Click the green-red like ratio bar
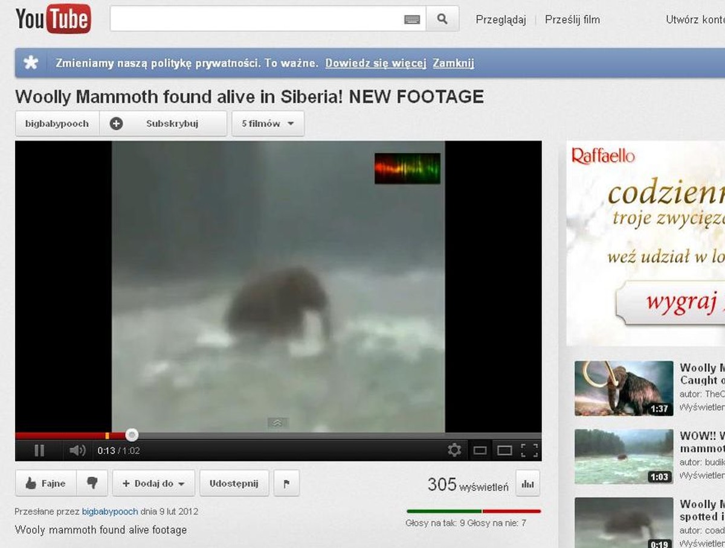 pyautogui.click(x=474, y=511)
